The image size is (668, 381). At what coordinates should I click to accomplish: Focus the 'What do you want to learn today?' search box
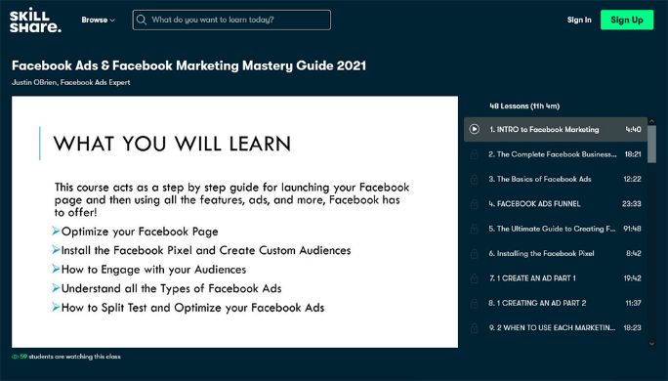pyautogui.click(x=231, y=21)
